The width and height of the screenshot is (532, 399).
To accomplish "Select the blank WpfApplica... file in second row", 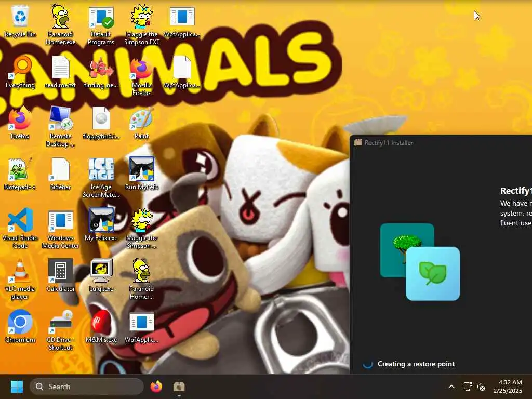I will pyautogui.click(x=182, y=72).
